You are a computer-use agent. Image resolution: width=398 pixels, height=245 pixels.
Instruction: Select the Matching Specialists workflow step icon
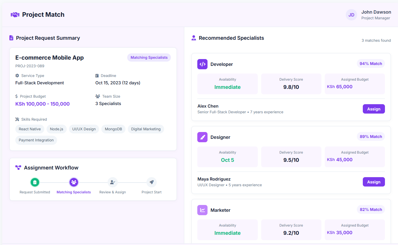point(74,182)
